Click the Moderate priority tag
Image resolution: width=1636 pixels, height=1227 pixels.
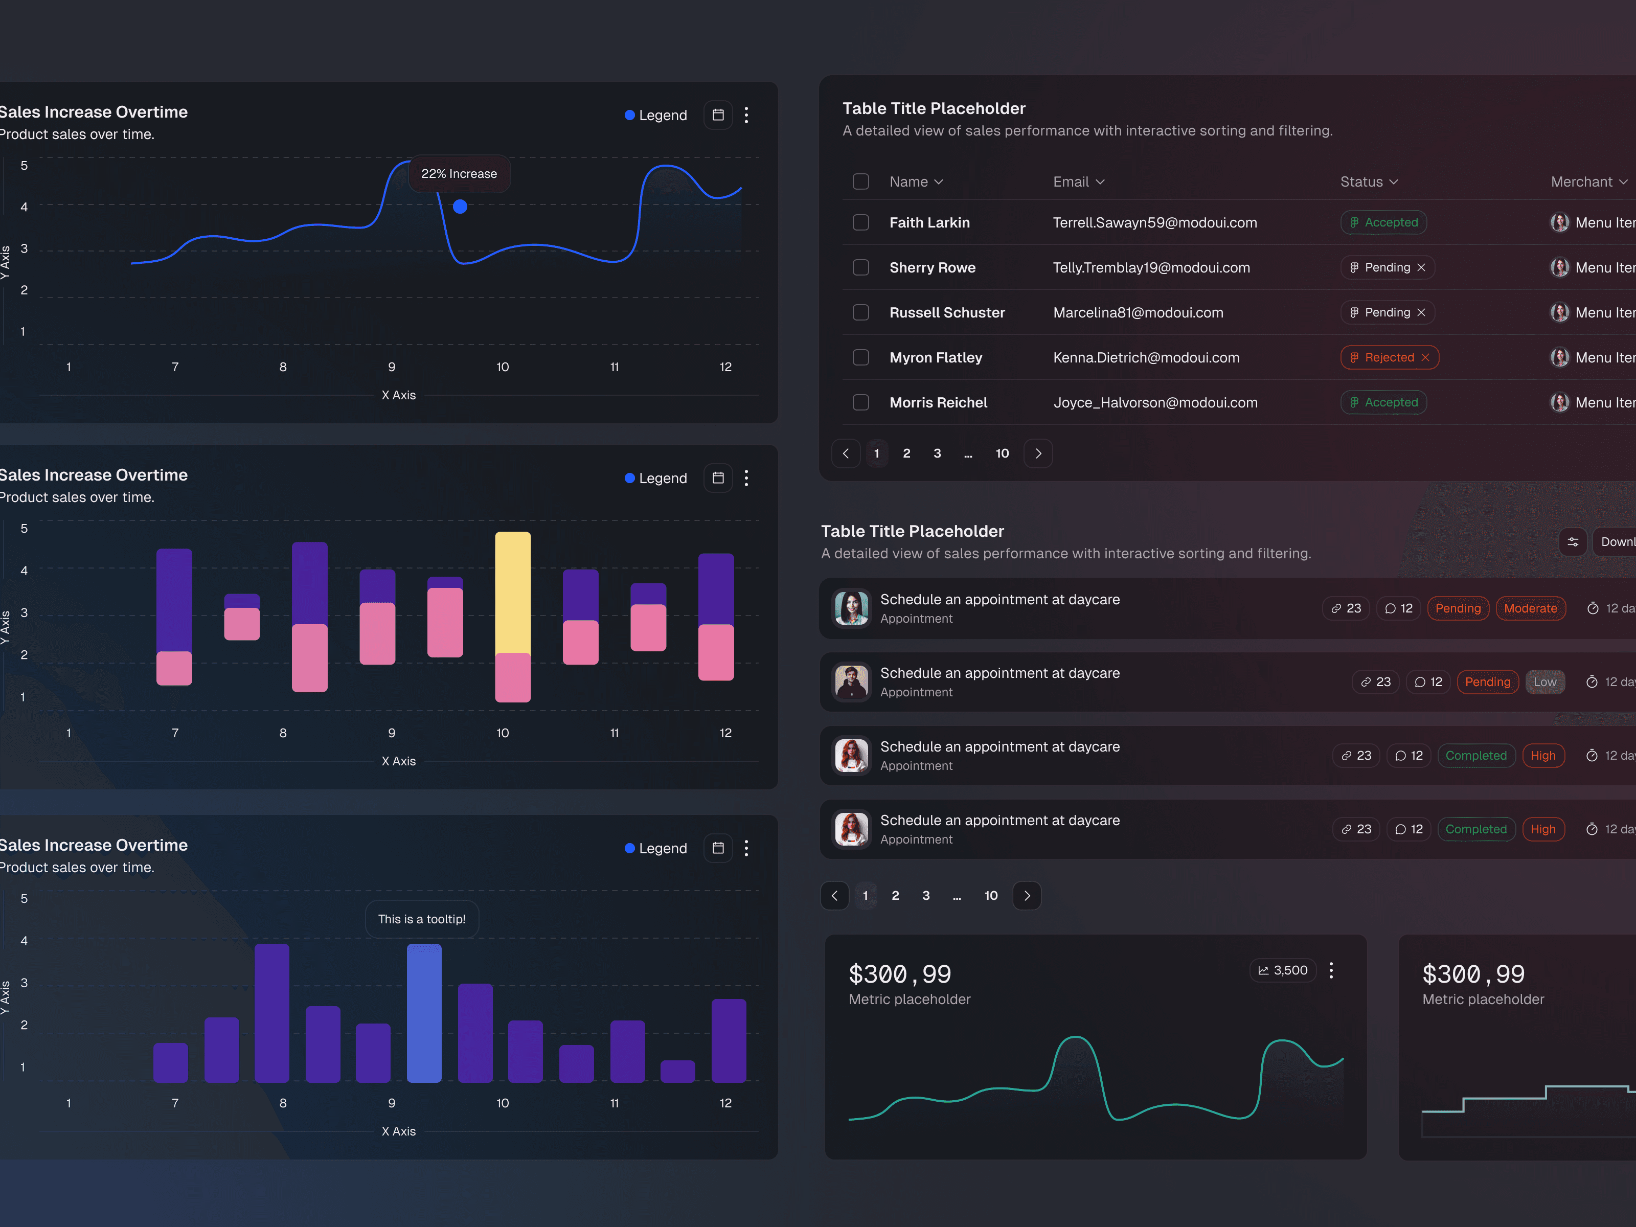tap(1530, 608)
